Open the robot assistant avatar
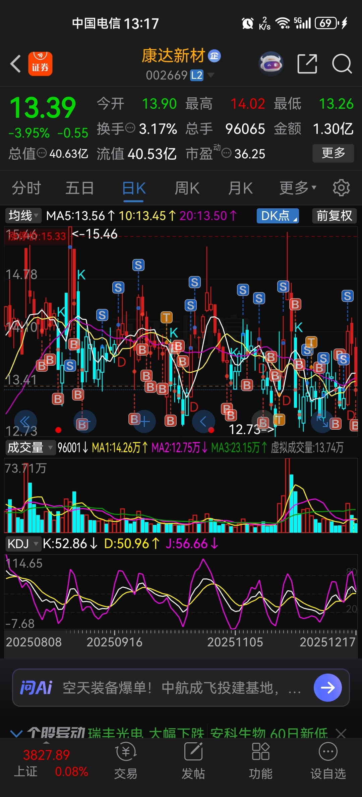Image resolution: width=362 pixels, height=797 pixels. pyautogui.click(x=271, y=63)
